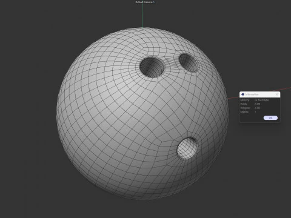Close the Information dialog with X
Image resolution: width=291 pixels, height=218 pixels.
pyautogui.click(x=277, y=94)
